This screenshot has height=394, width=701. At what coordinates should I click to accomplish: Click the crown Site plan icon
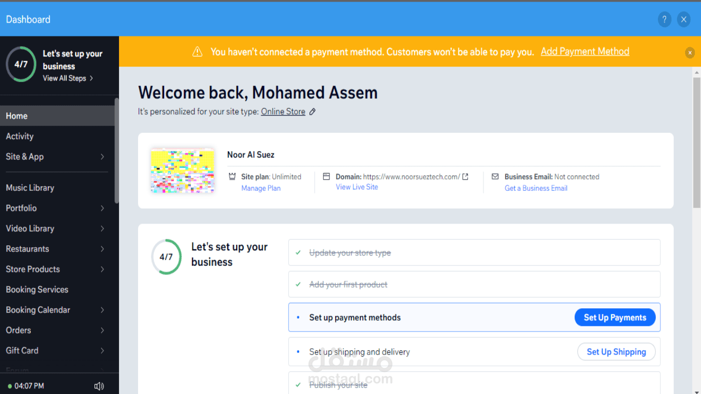coord(232,176)
